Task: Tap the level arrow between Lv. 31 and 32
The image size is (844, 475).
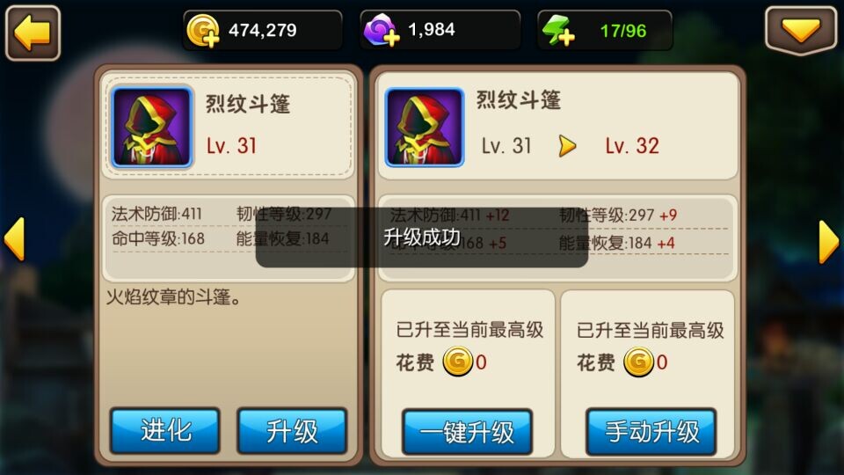Action: pos(567,146)
